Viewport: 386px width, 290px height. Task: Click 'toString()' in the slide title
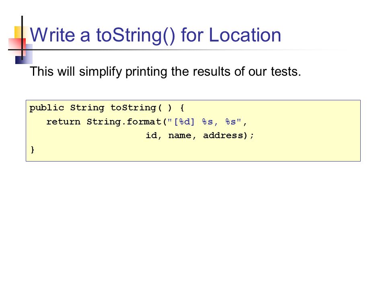click(136, 36)
